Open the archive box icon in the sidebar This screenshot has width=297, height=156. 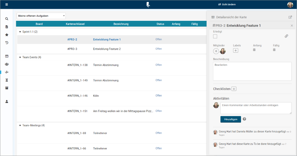pos(7,88)
